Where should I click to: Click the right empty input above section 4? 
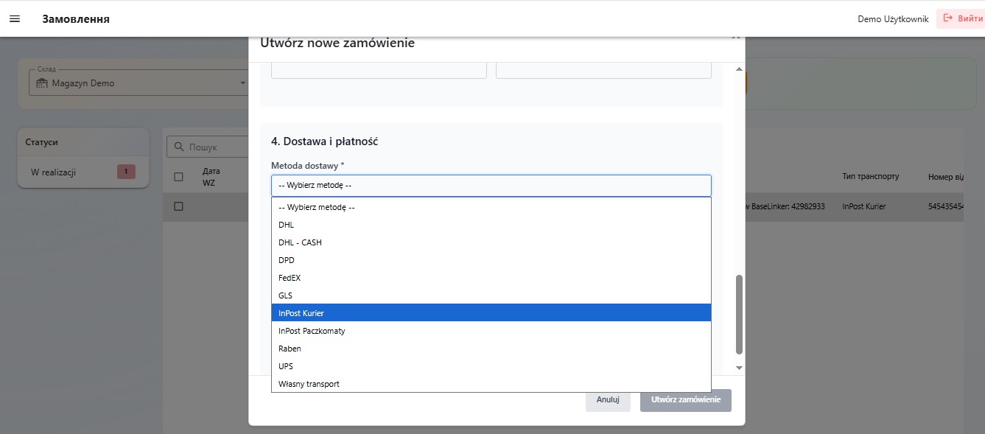[x=603, y=71]
